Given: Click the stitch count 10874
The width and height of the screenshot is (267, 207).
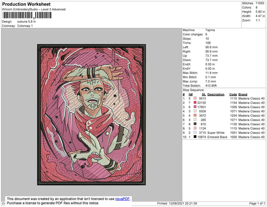Looking at the screenshot, I should 202,137.
